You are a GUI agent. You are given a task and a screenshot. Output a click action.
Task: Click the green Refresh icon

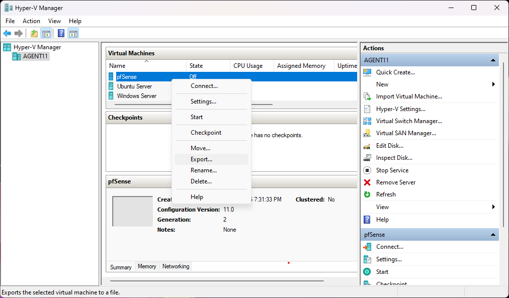367,194
